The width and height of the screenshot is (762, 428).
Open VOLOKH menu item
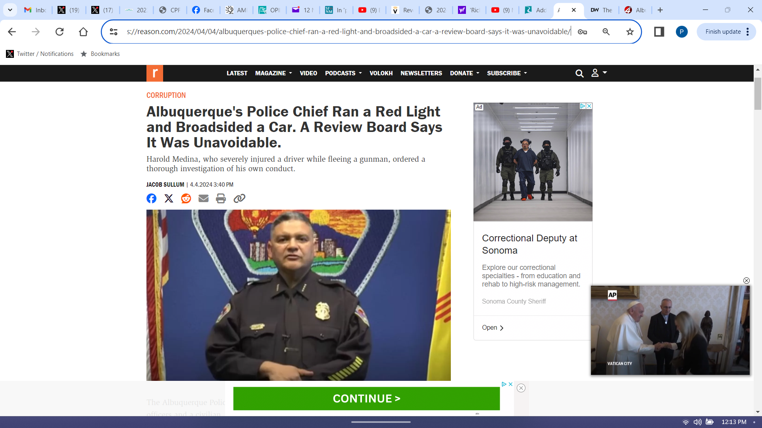(x=381, y=73)
